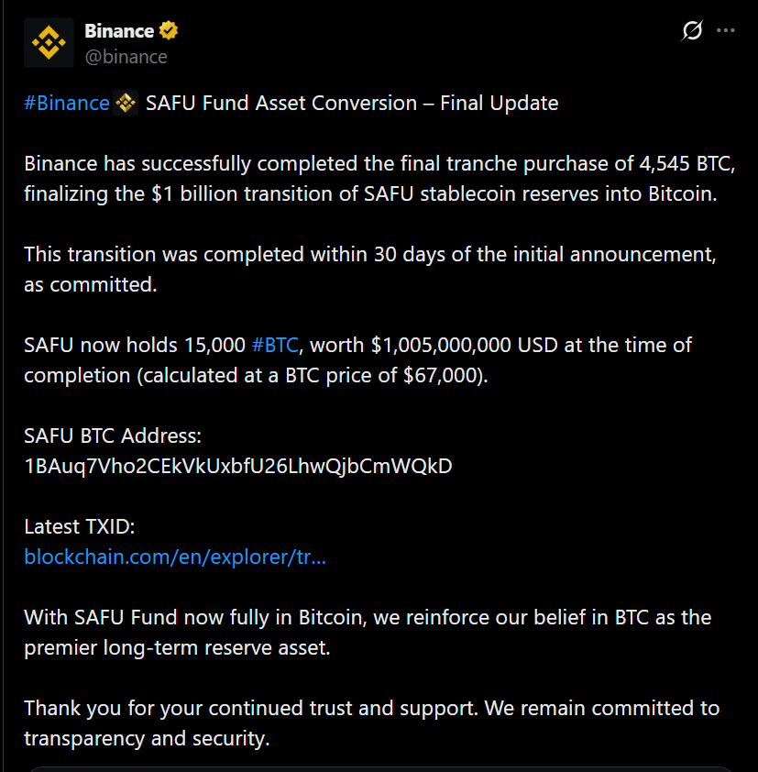Open the three-dot More options menu

pyautogui.click(x=726, y=31)
